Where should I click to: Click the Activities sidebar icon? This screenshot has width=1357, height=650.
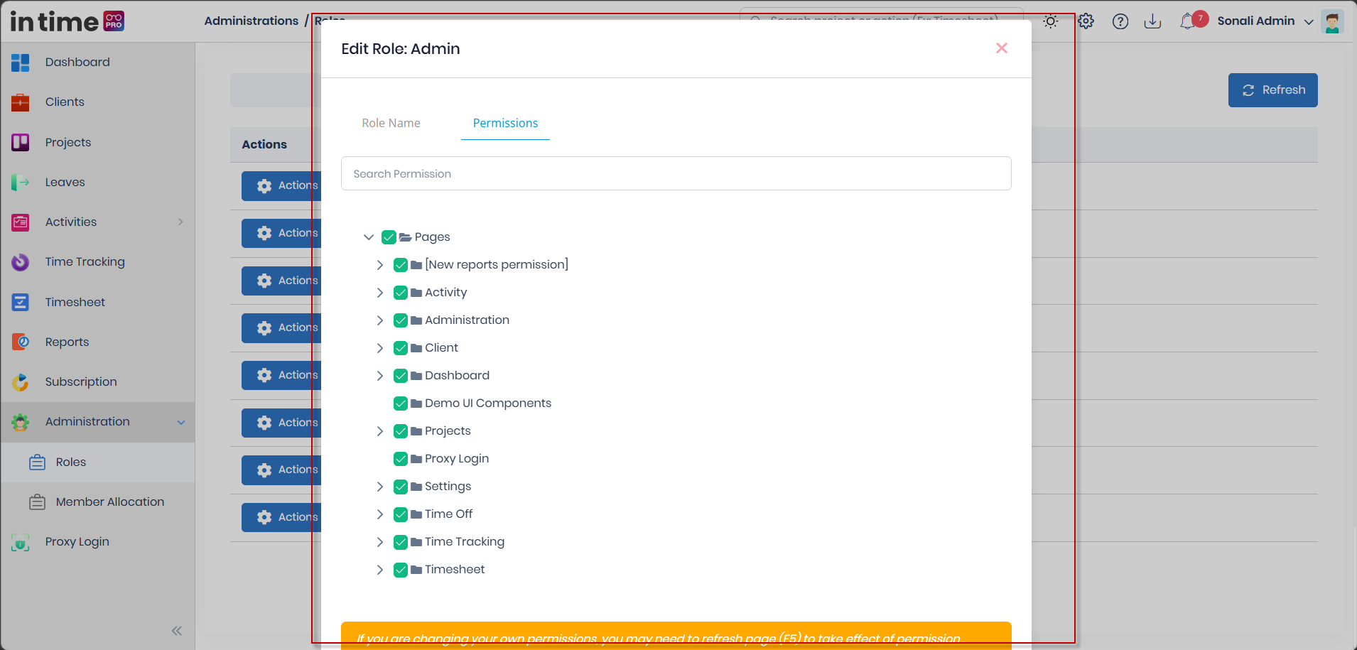pyautogui.click(x=21, y=222)
